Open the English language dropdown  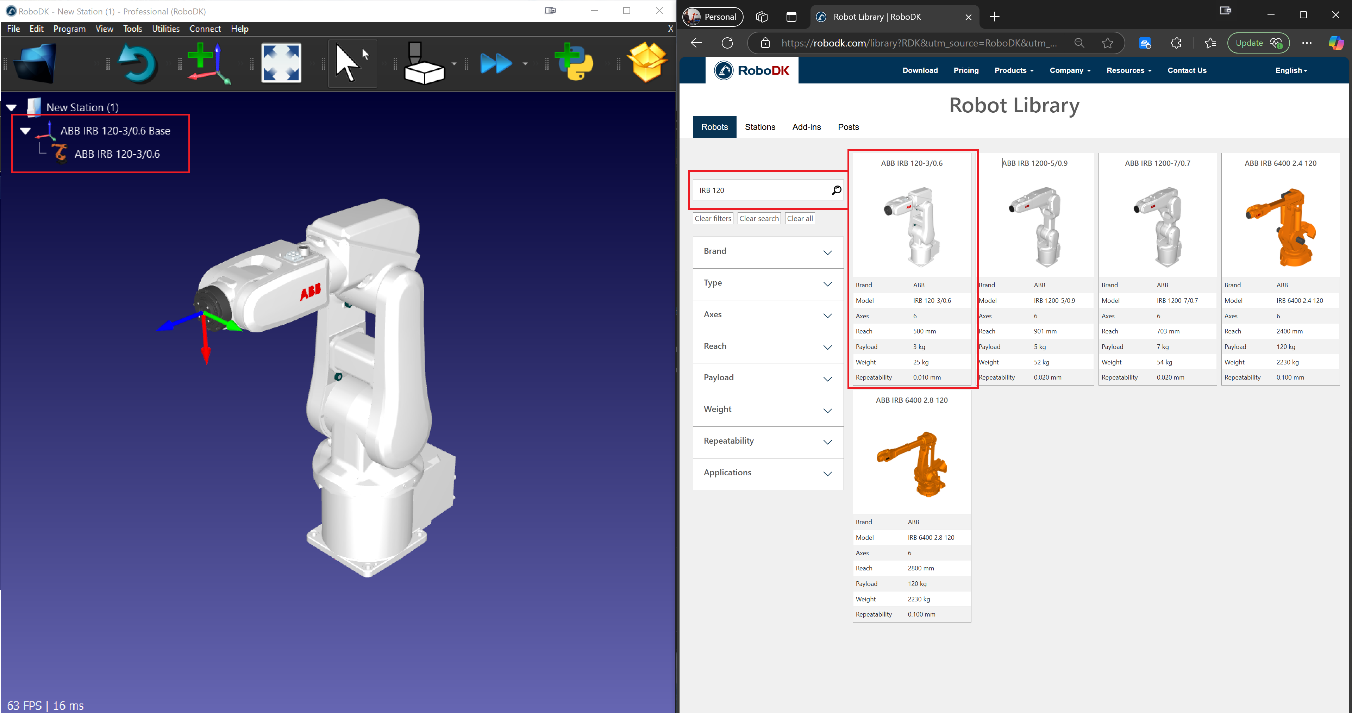1291,70
